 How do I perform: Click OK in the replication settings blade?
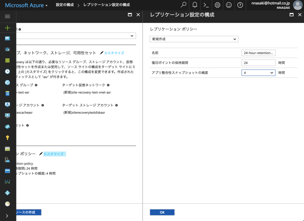click(x=162, y=212)
